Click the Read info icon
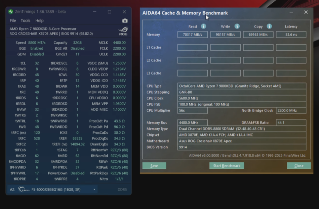This screenshot has height=209, width=319. pos(203,26)
